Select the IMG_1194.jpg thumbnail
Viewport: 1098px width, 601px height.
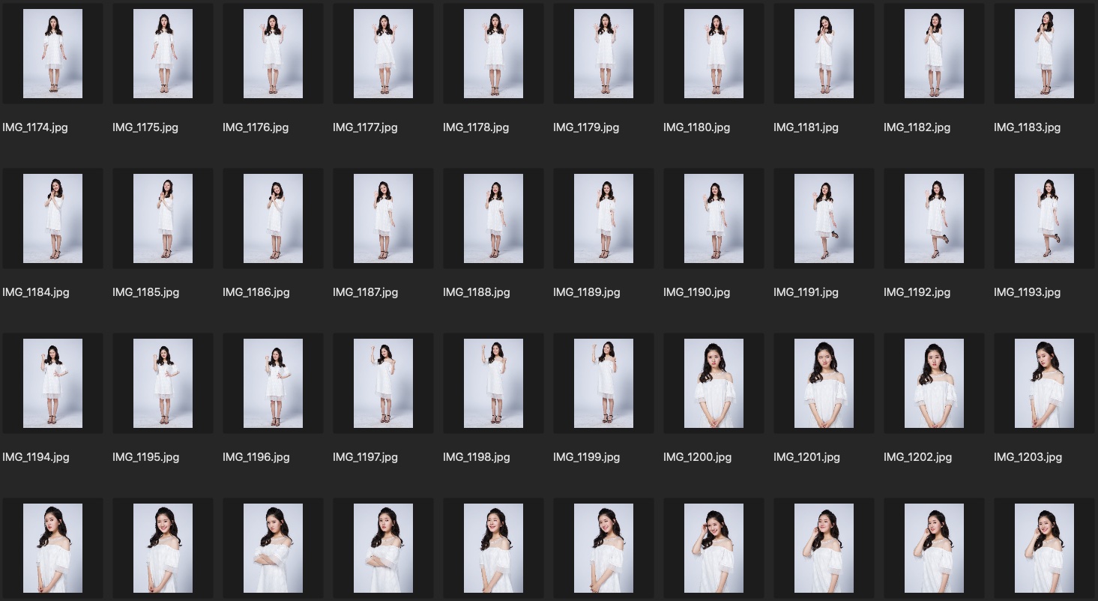pyautogui.click(x=52, y=383)
